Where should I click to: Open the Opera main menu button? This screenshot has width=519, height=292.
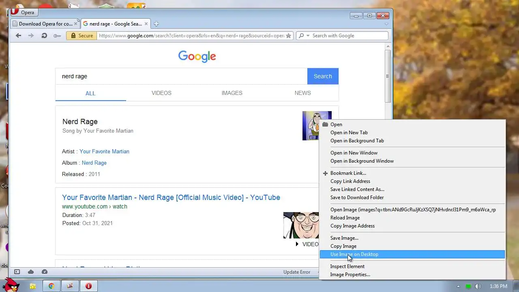coord(24,12)
